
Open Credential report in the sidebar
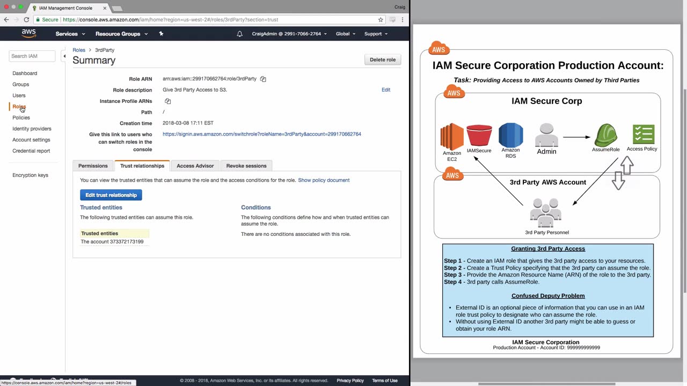[31, 151]
